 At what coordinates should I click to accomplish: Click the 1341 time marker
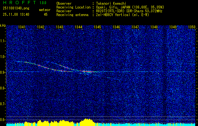22,27
